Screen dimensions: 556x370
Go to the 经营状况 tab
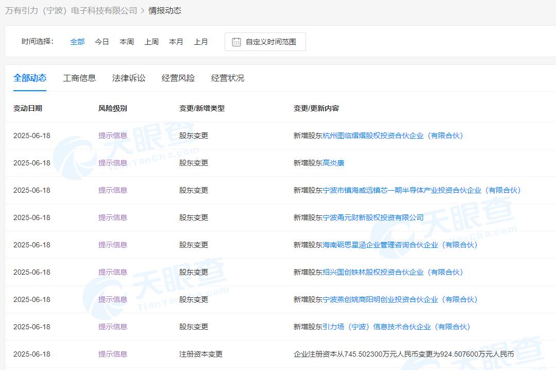[x=228, y=78]
